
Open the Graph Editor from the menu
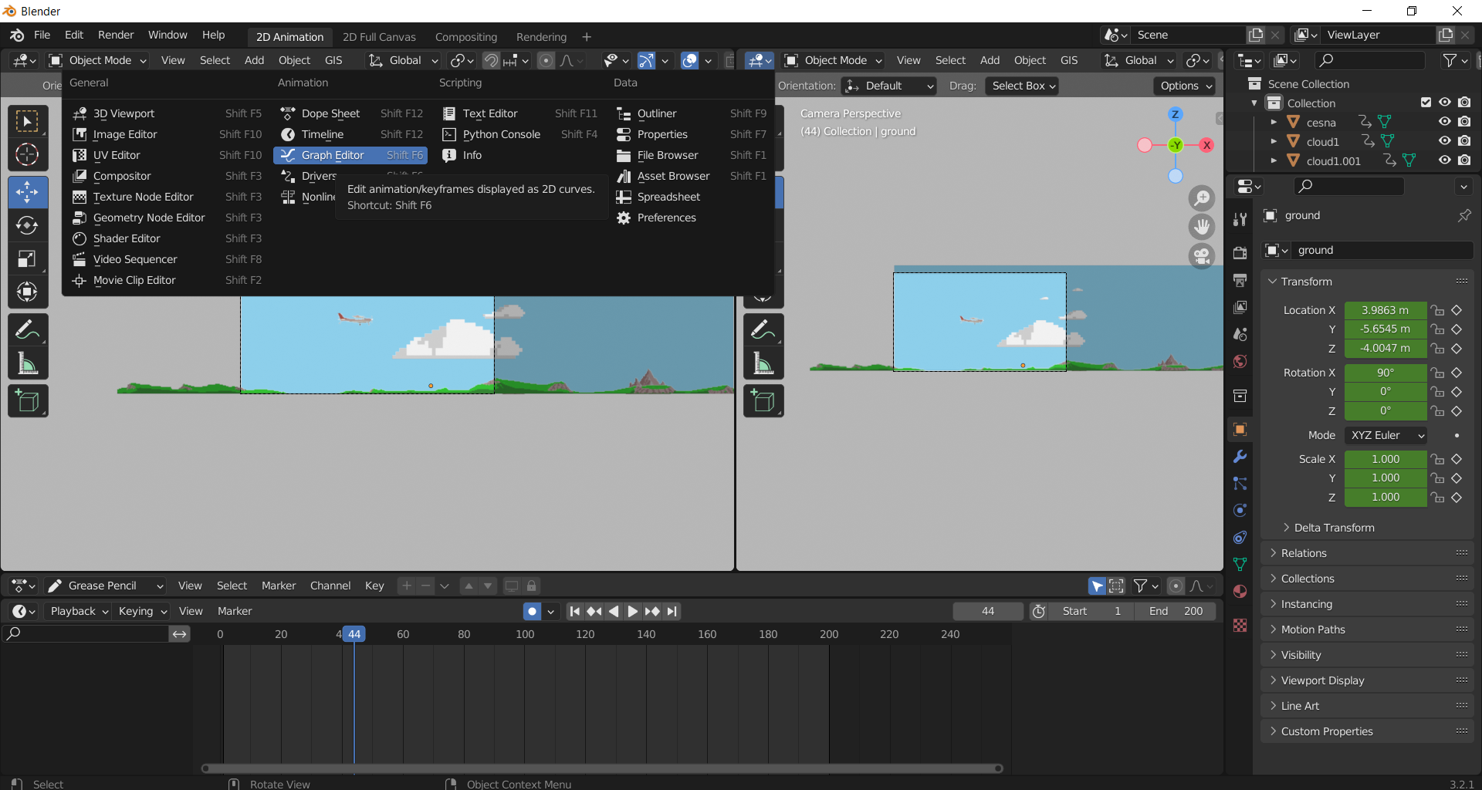click(350, 155)
